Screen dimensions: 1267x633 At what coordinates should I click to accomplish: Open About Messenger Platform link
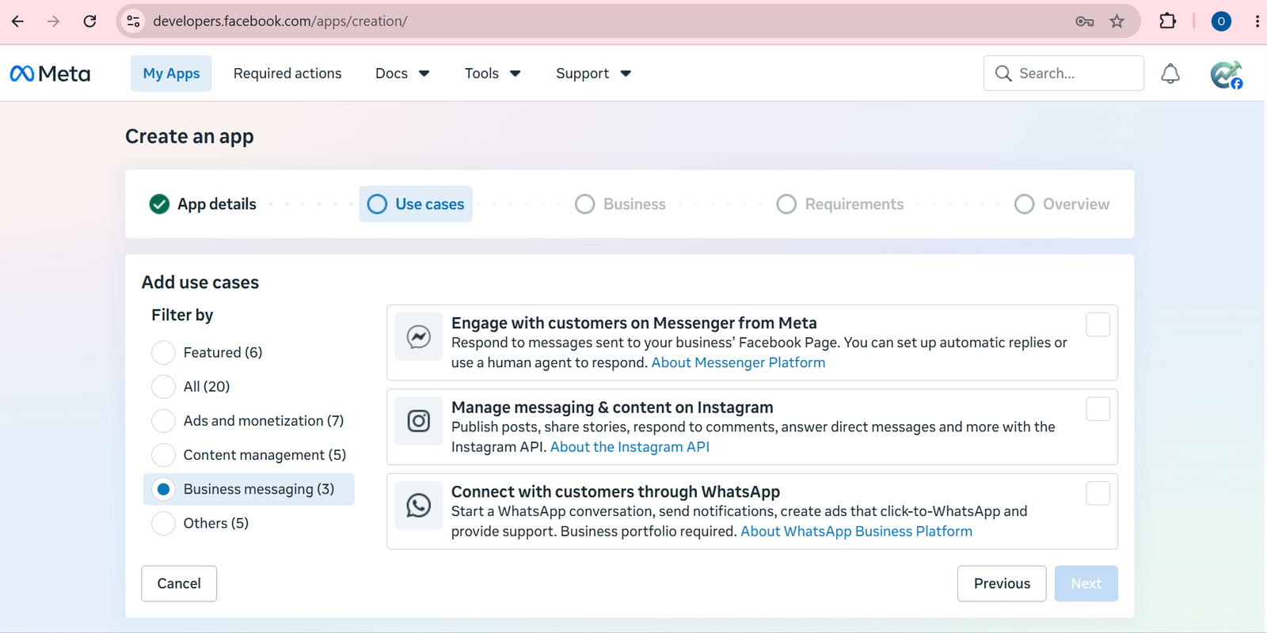coord(738,362)
